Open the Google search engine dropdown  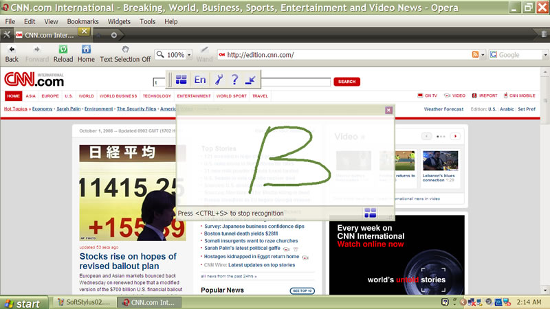click(493, 55)
